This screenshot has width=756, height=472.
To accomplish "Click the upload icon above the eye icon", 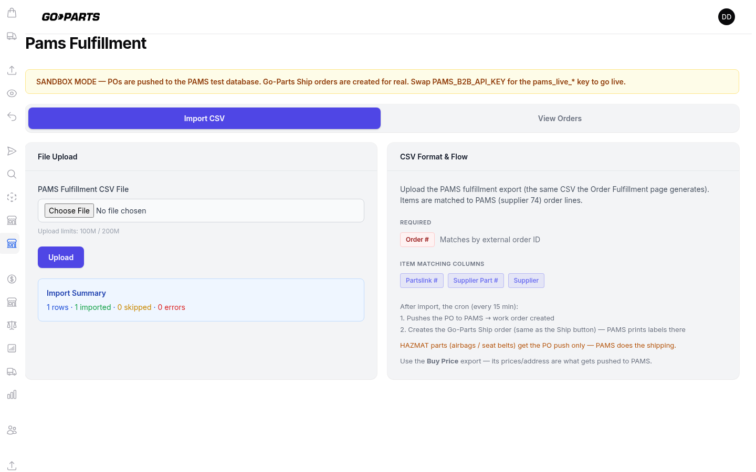I will [x=12, y=70].
